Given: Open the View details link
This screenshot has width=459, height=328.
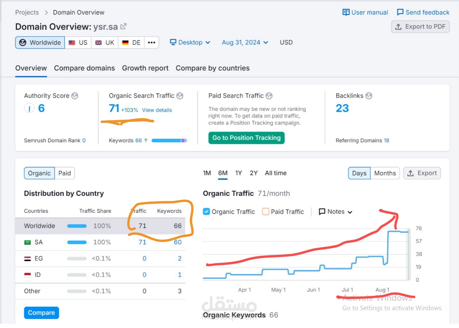Looking at the screenshot, I should click(157, 110).
